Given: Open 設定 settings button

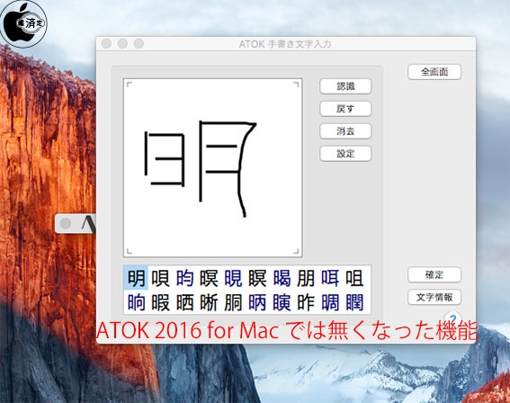Looking at the screenshot, I should (x=345, y=154).
